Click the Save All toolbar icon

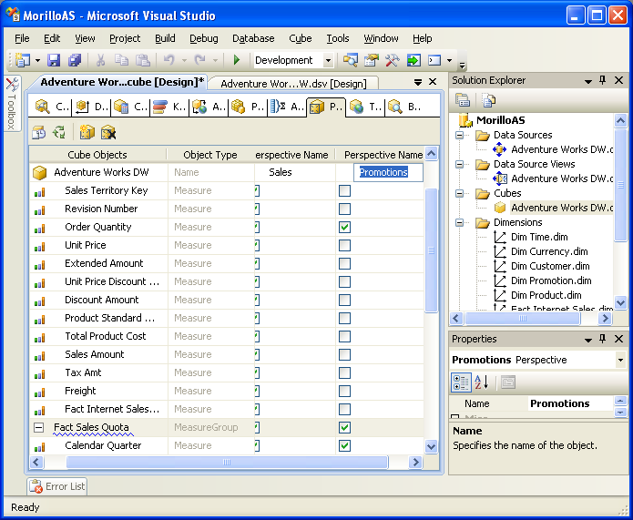(x=75, y=60)
